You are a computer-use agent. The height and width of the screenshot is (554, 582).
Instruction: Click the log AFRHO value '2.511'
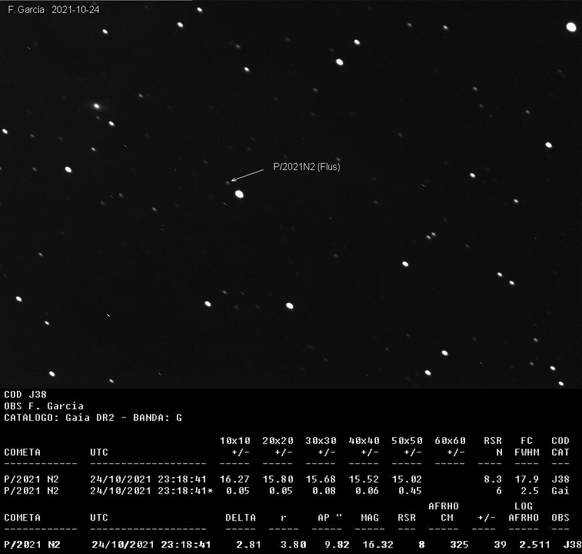(535, 545)
